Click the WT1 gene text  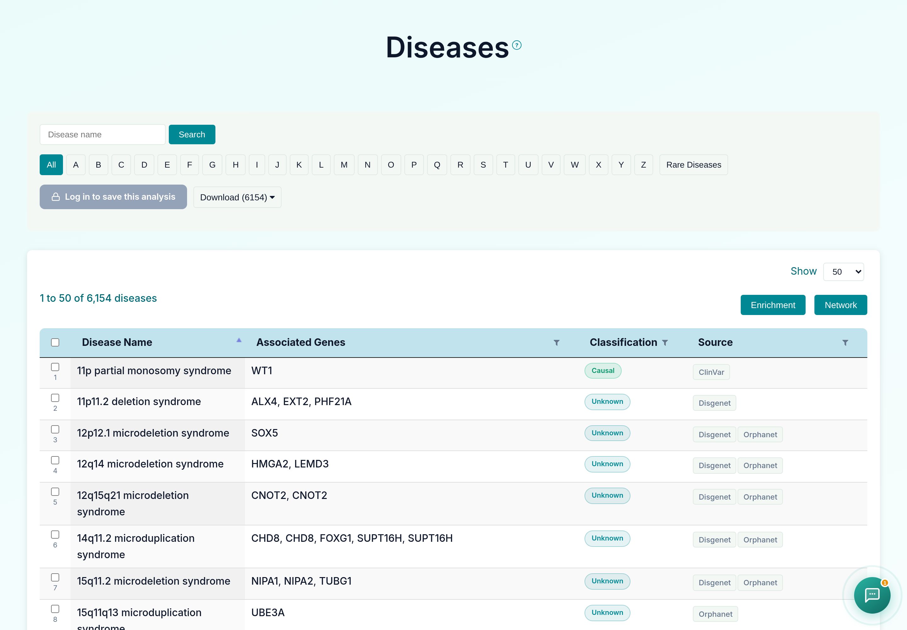[262, 370]
